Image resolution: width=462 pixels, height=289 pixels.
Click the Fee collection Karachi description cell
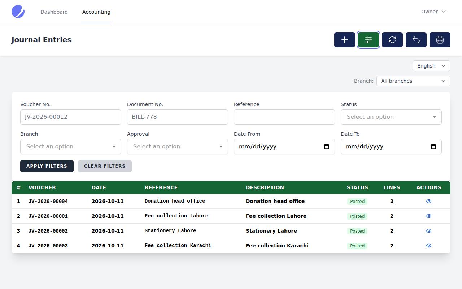277,246
